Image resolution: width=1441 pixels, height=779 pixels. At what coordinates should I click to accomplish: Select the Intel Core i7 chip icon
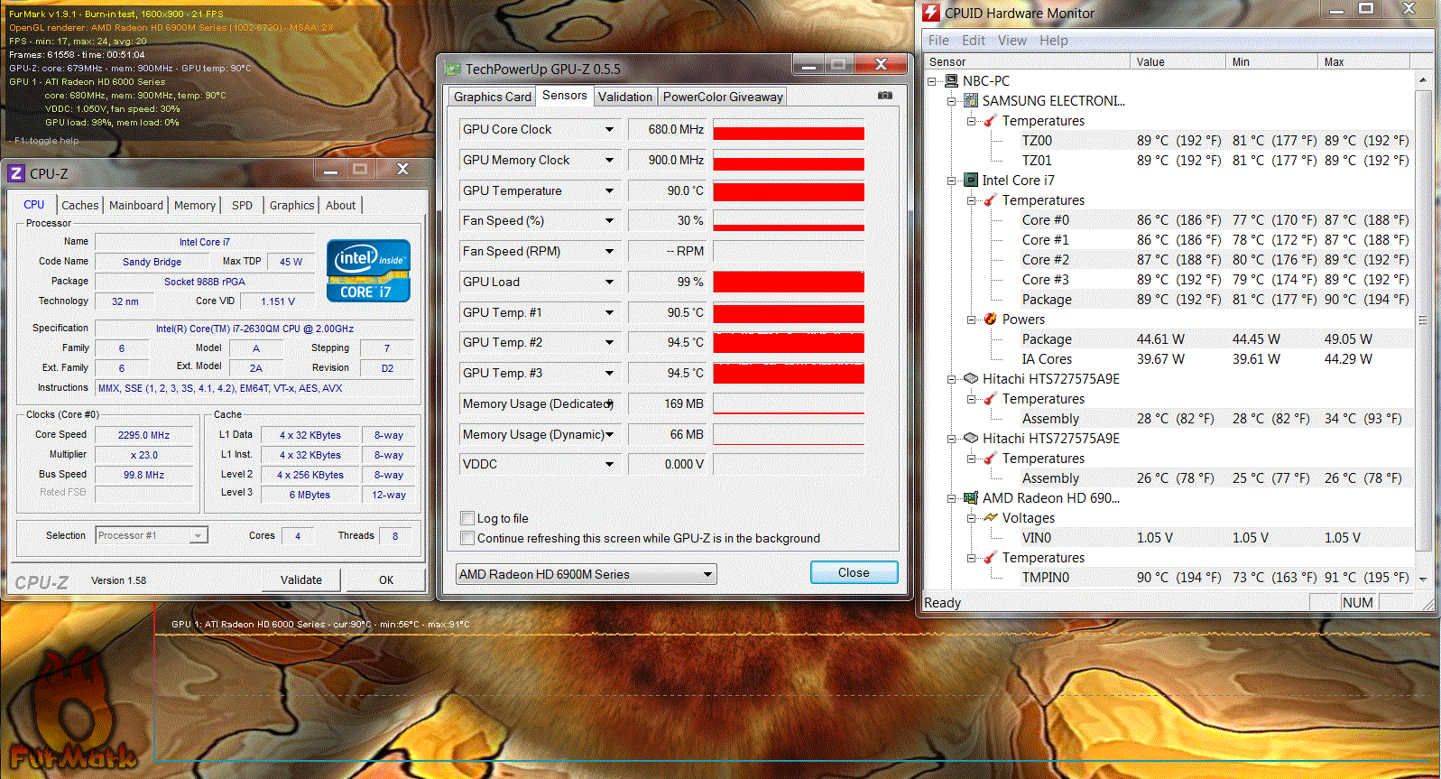coord(971,181)
